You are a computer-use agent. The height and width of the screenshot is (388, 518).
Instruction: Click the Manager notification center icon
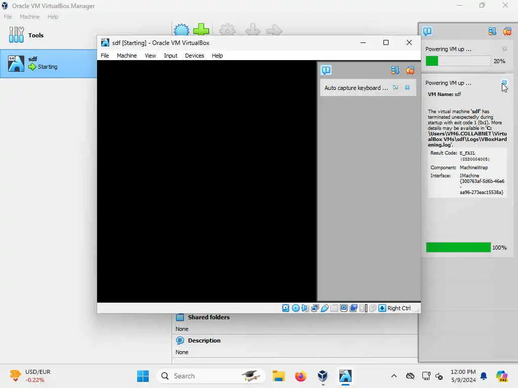click(427, 31)
